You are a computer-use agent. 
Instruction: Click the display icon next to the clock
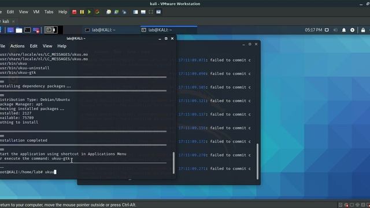(x=327, y=30)
